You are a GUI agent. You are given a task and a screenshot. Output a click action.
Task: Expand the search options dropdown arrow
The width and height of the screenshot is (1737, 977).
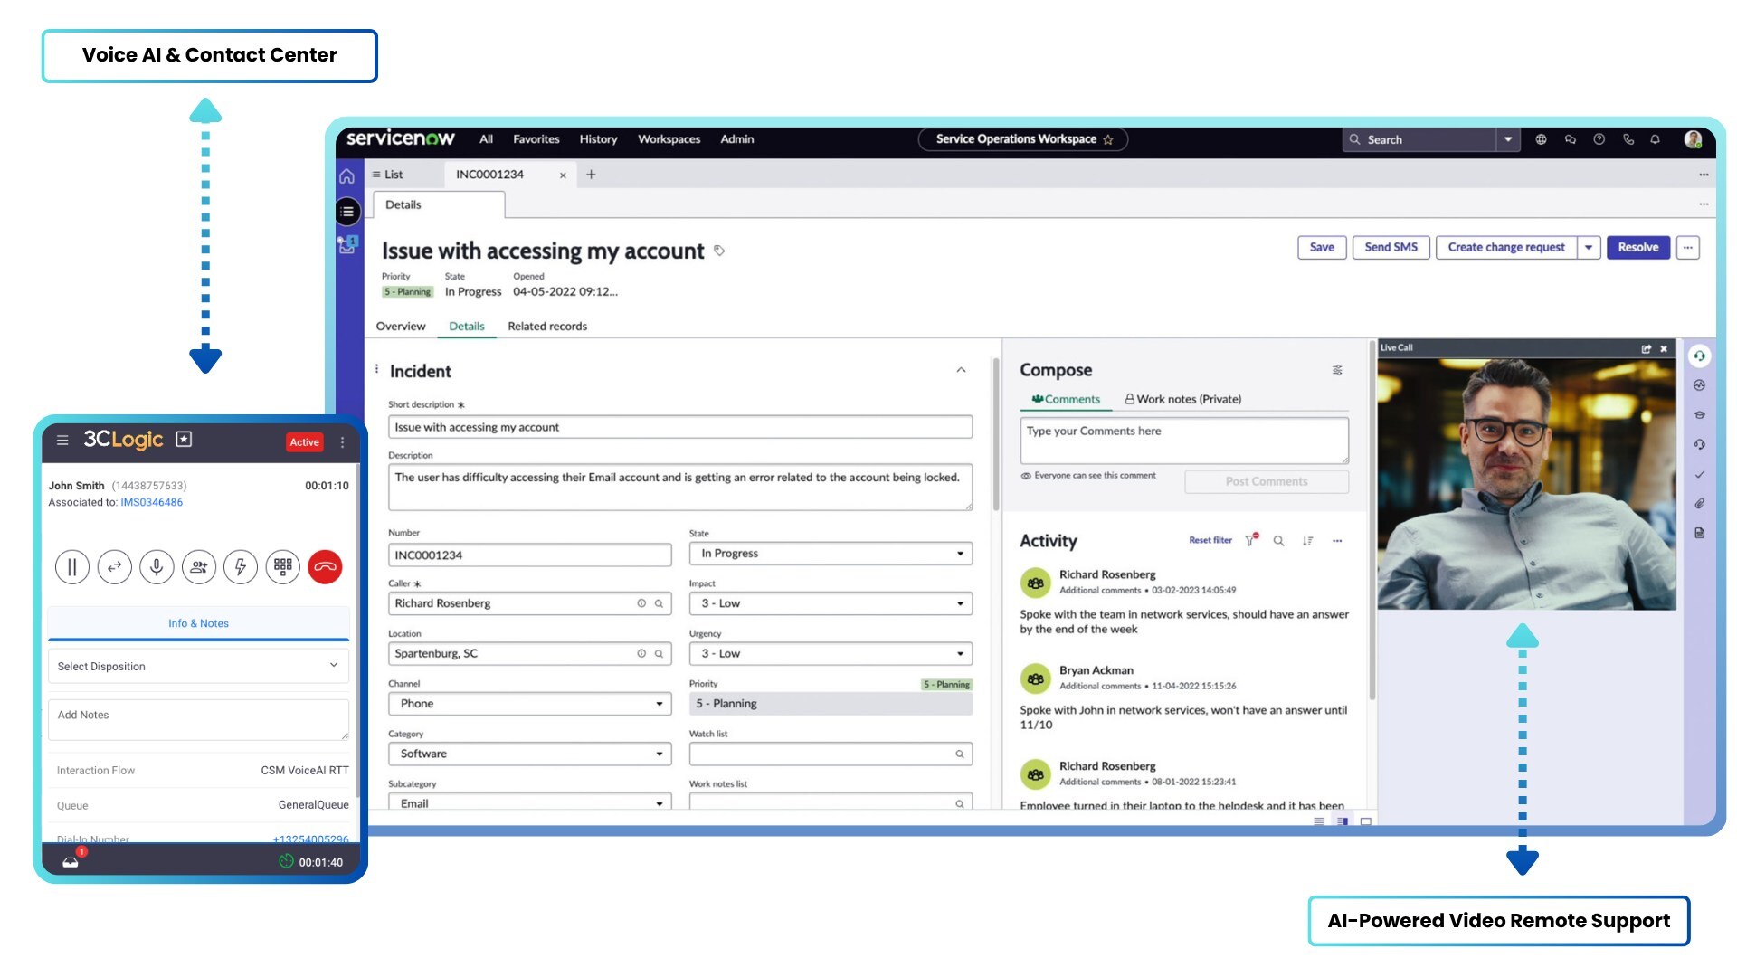click(1507, 139)
